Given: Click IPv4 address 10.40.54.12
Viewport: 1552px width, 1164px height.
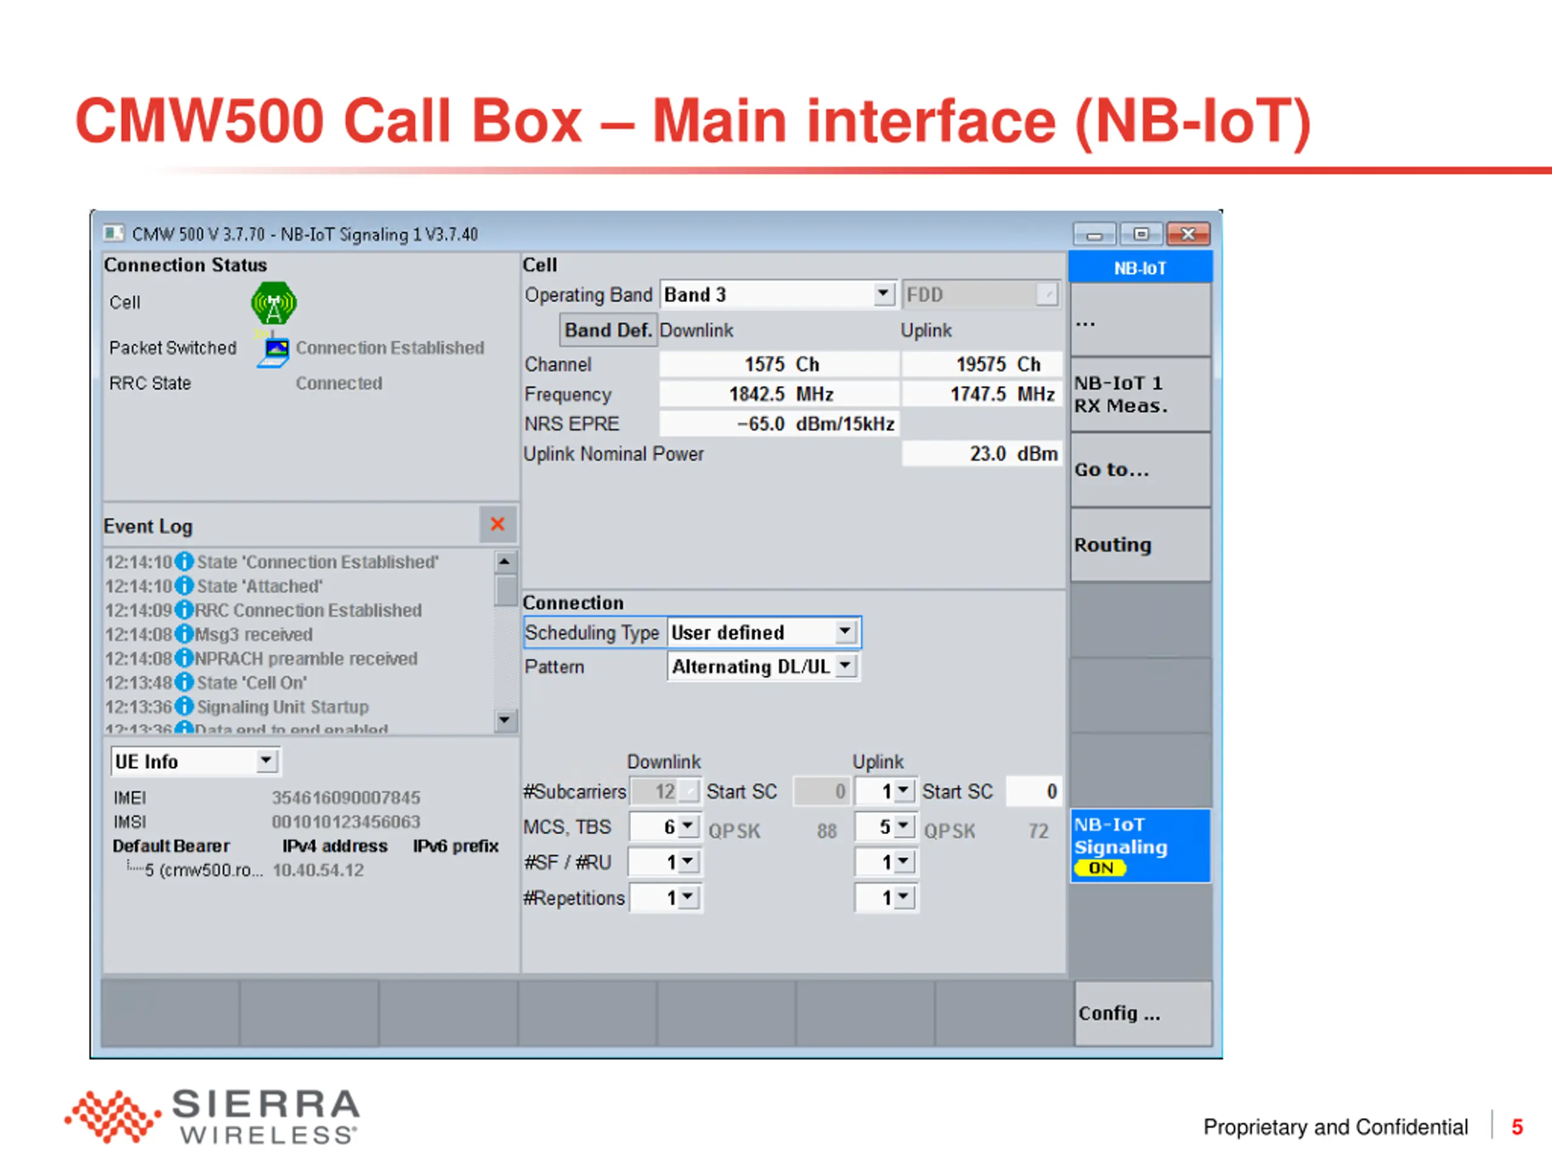Looking at the screenshot, I should pos(318,870).
